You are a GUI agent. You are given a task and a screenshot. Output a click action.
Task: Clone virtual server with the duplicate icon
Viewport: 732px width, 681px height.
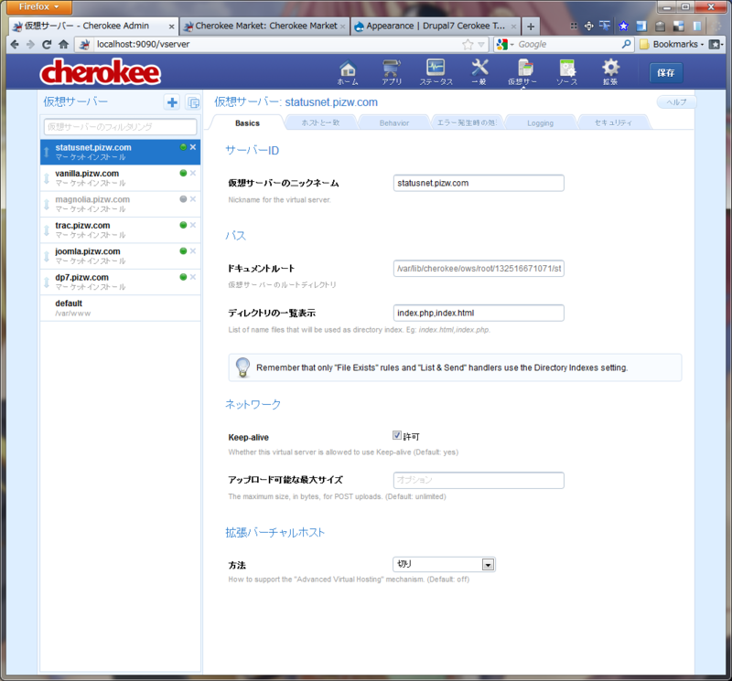pos(193,102)
